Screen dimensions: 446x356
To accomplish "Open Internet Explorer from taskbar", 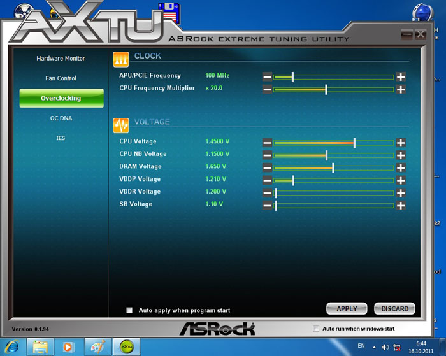I will [x=12, y=347].
